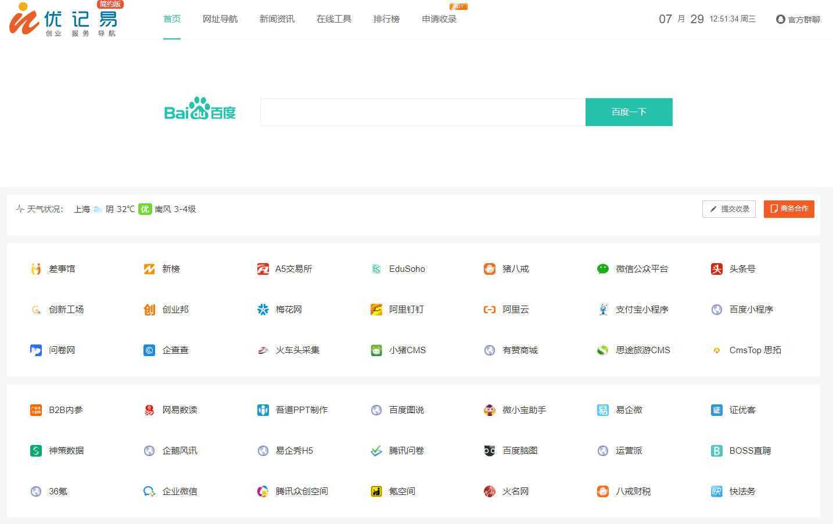Open the 易企秀H5 link
The width and height of the screenshot is (833, 524).
tap(294, 451)
